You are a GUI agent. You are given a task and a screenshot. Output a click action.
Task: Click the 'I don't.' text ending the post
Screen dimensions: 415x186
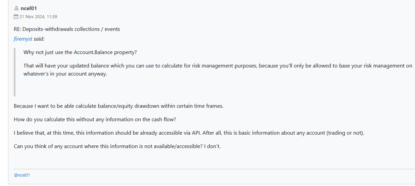(212, 146)
